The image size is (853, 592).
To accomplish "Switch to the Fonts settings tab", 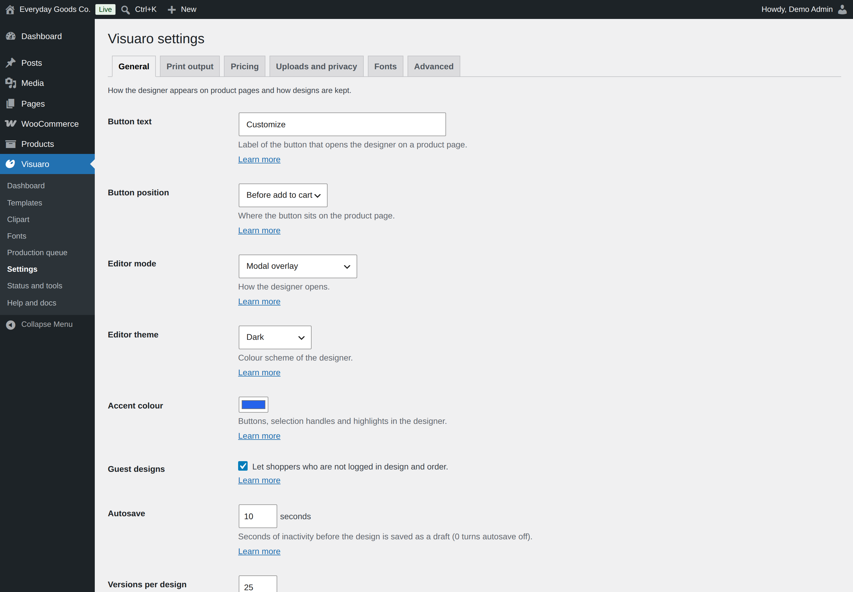I will tap(385, 66).
